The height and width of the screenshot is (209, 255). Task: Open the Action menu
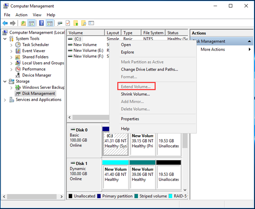22,15
